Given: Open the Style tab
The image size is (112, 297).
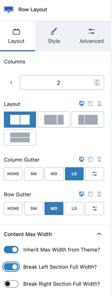Looking at the screenshot, I should pyautogui.click(x=54, y=36).
